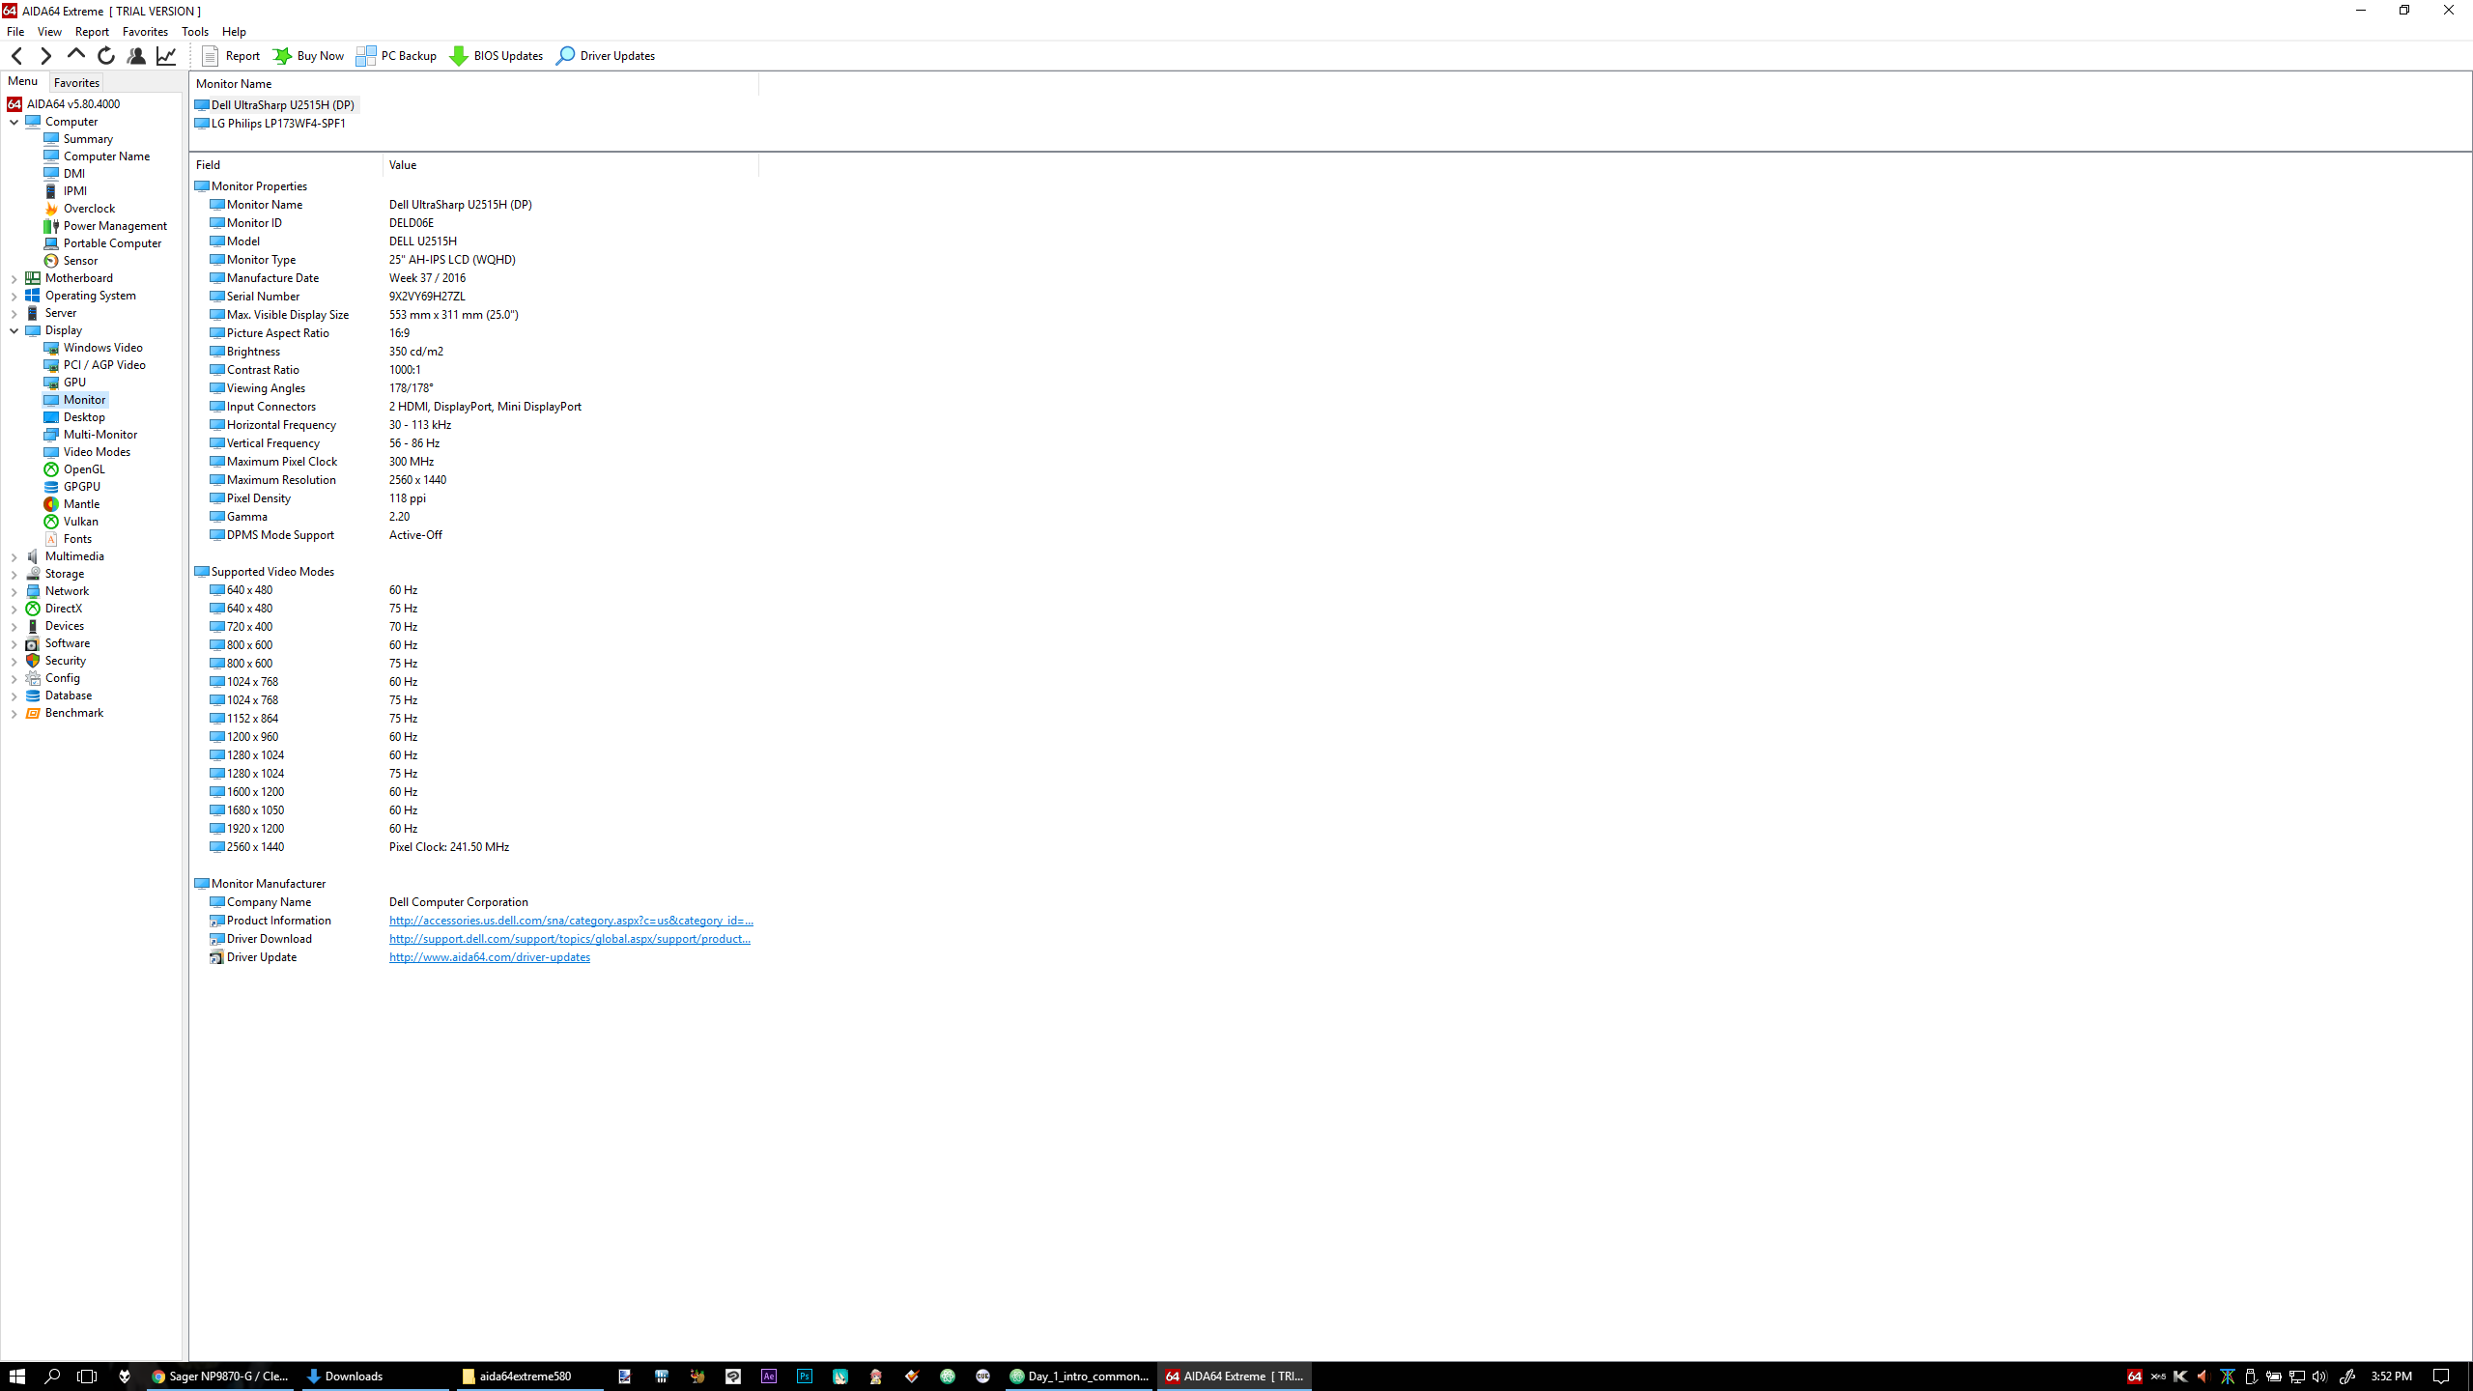The width and height of the screenshot is (2473, 1391).
Task: Expand the Multimedia tree node
Action: (x=14, y=556)
